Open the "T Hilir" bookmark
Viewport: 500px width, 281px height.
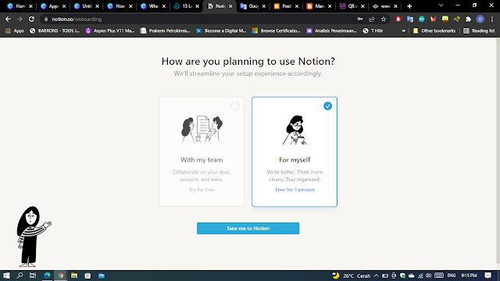pyautogui.click(x=373, y=30)
